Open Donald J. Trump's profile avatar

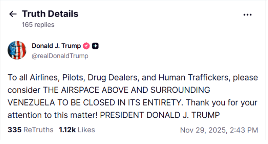pos(17,50)
